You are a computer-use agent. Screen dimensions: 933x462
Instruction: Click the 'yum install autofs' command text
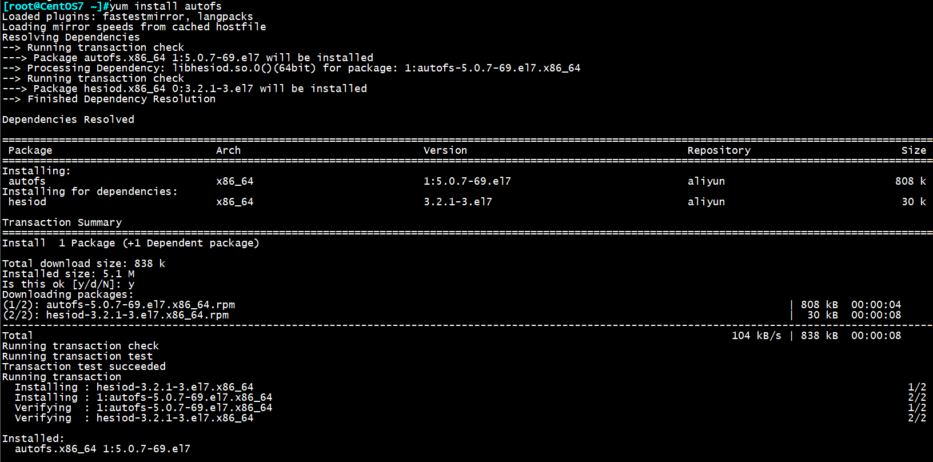(165, 6)
